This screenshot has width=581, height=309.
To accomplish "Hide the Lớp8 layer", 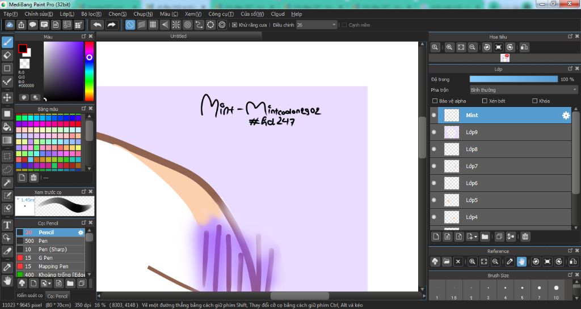I will (x=434, y=149).
